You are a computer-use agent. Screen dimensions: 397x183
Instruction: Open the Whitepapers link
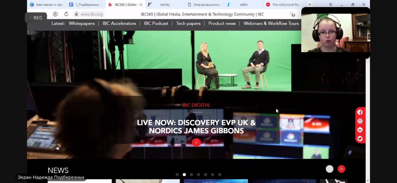(x=82, y=23)
